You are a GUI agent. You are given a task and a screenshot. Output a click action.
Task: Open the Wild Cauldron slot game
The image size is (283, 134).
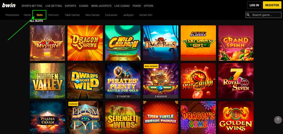(x=123, y=43)
